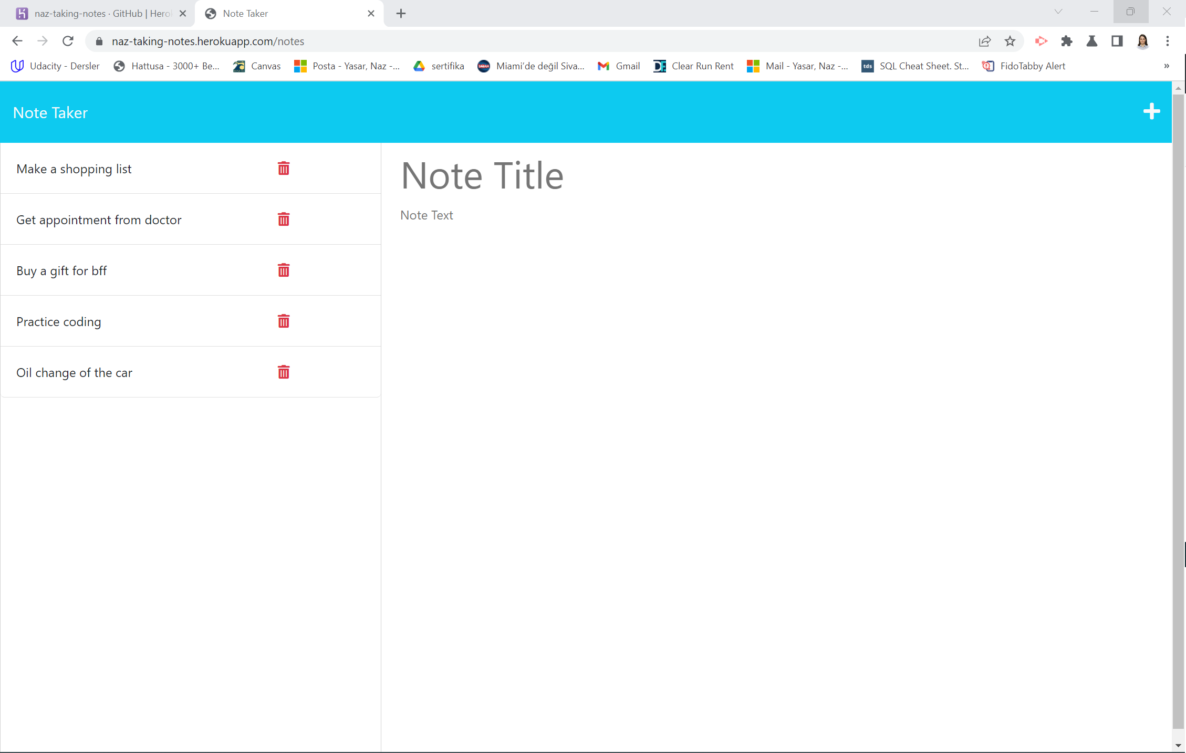Viewport: 1186px width, 753px height.
Task: Open the 'Get appointment from doctor' note
Action: 99,220
